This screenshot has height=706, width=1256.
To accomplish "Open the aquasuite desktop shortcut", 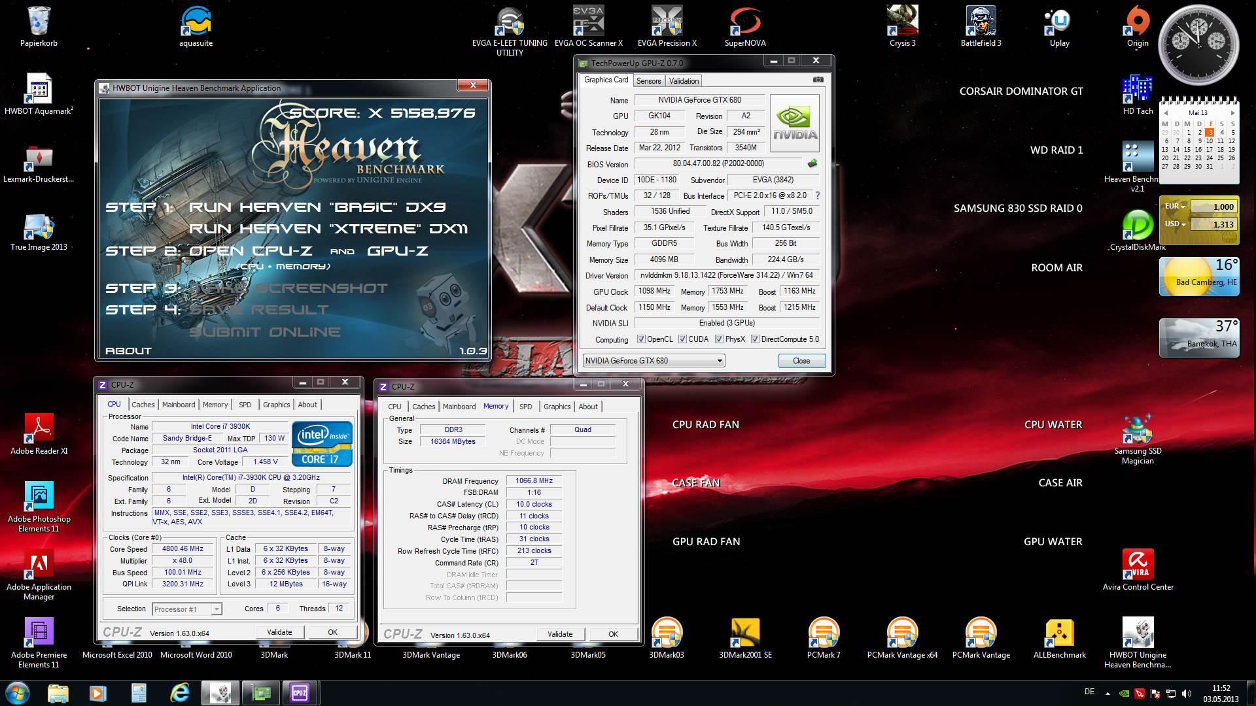I will coord(196,26).
